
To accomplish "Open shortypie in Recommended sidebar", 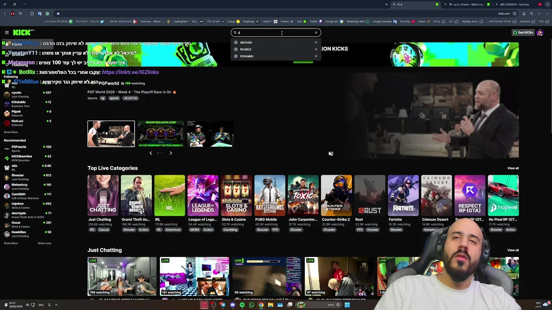I will (x=28, y=215).
